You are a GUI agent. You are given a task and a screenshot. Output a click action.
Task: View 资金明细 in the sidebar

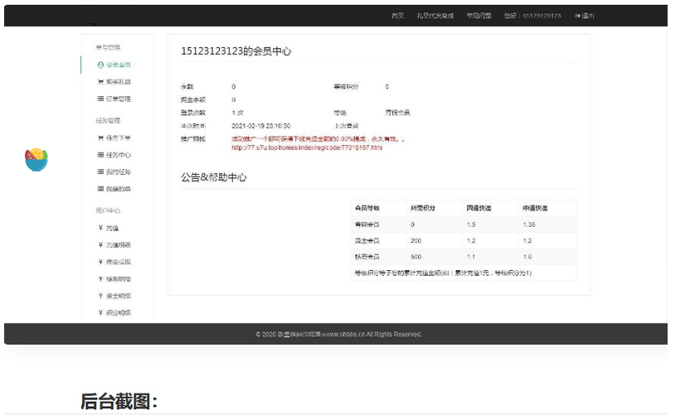[118, 296]
